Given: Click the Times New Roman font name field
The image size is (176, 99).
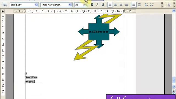Looking at the screenshot, I should click(54, 5).
